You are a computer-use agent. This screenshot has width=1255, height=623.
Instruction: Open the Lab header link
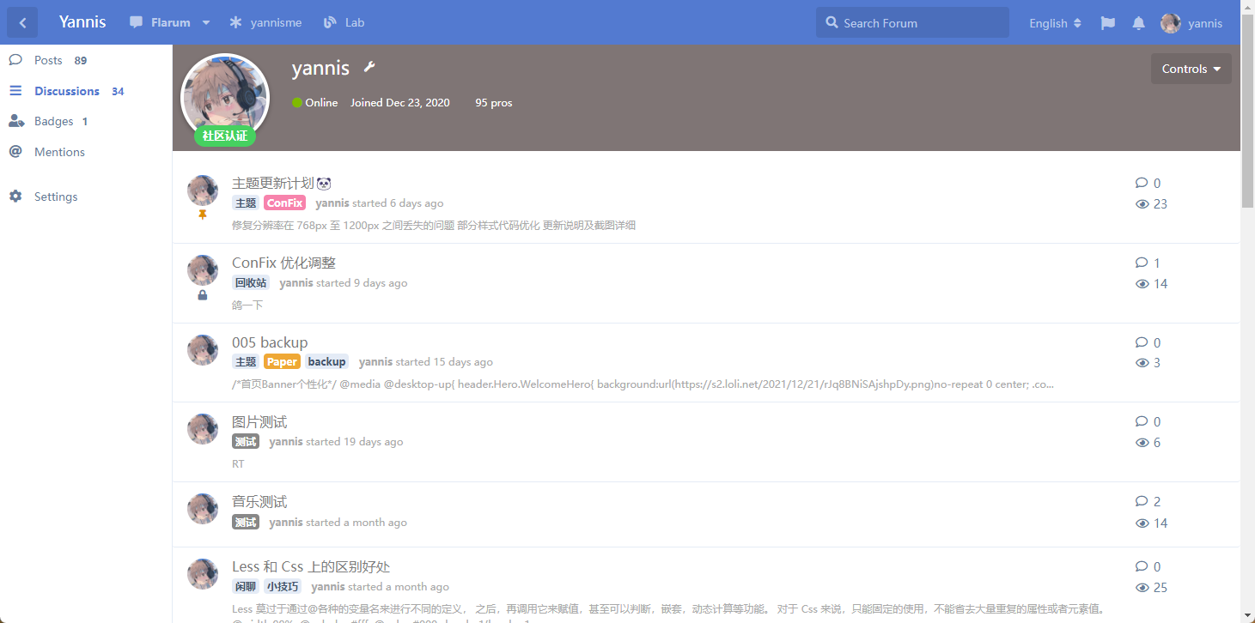click(x=344, y=23)
